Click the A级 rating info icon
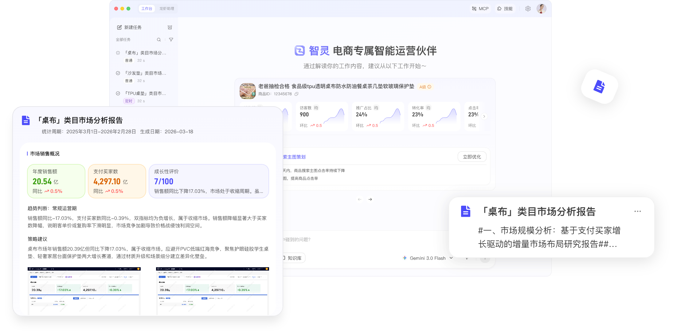The width and height of the screenshot is (677, 336). 430,87
